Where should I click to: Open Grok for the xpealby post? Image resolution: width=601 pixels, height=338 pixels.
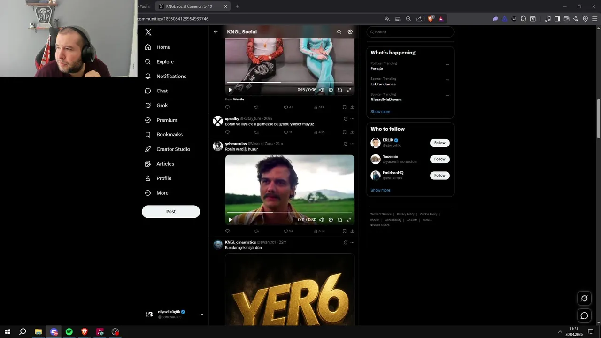pyautogui.click(x=345, y=119)
